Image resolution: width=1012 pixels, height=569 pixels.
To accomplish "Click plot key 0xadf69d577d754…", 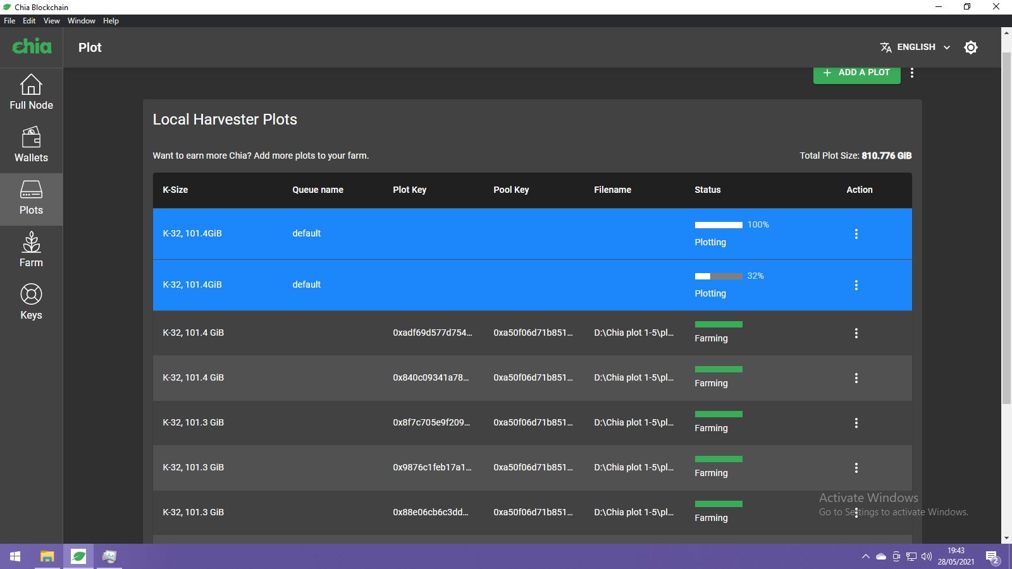I will pyautogui.click(x=433, y=333).
